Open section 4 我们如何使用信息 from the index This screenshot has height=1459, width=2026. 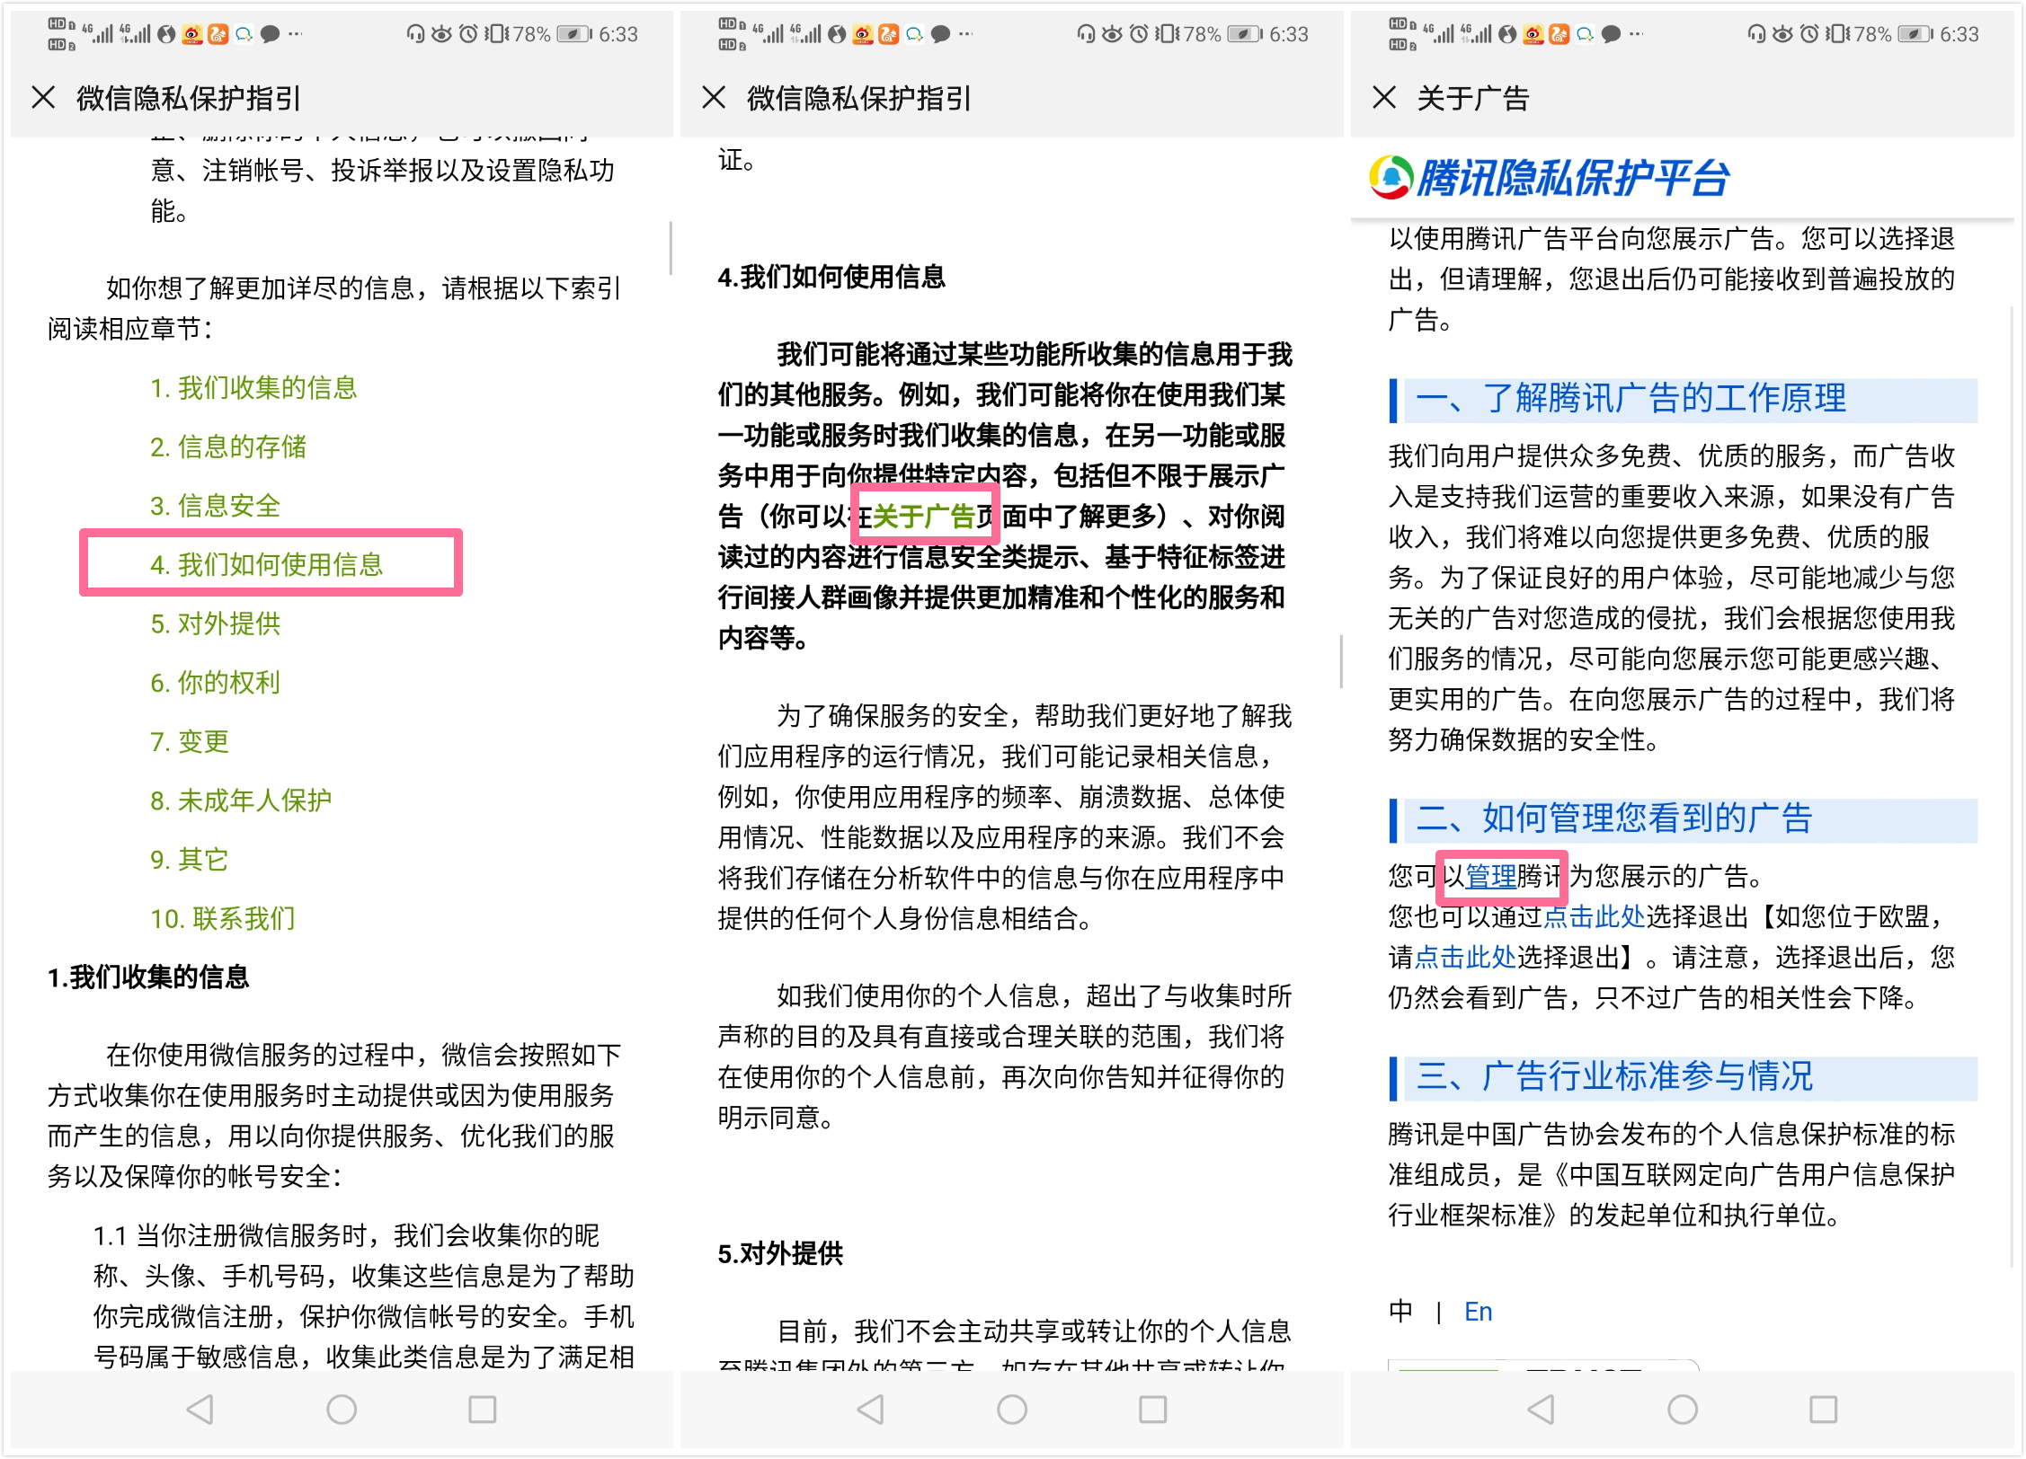(x=269, y=564)
